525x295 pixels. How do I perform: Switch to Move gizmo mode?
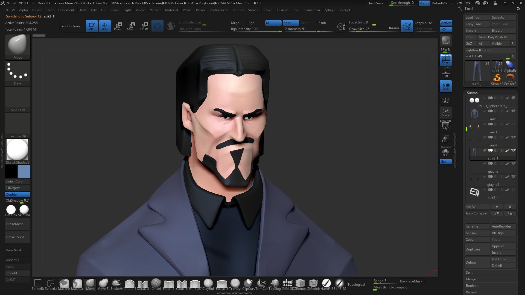(118, 26)
